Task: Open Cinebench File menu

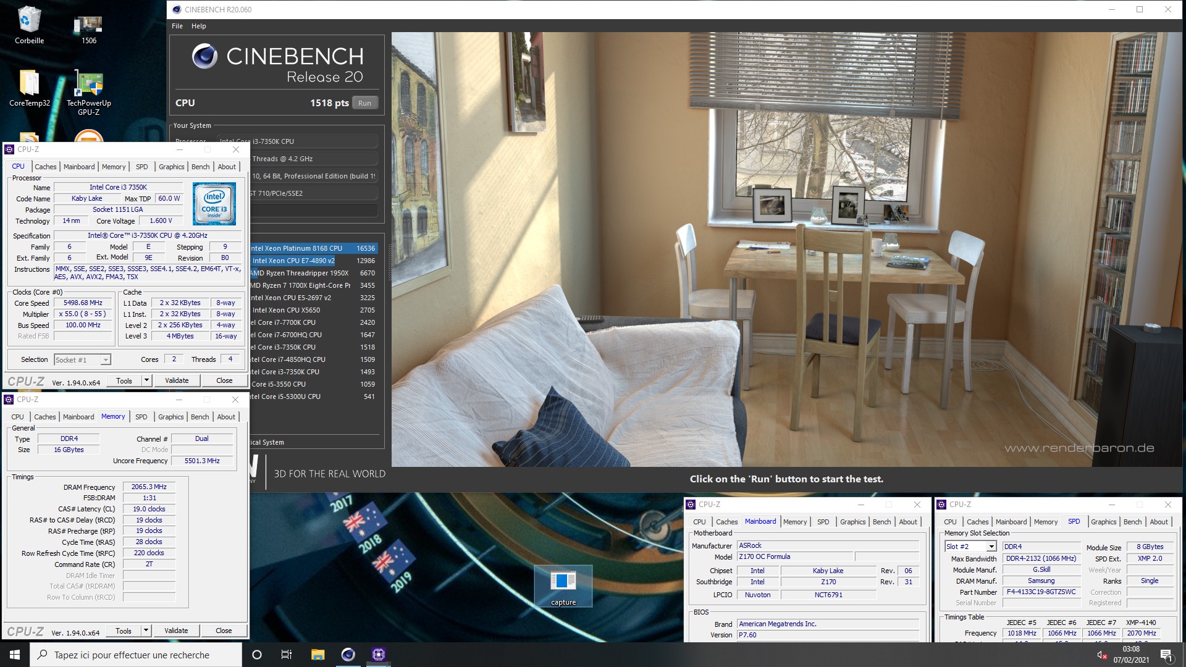Action: point(177,26)
